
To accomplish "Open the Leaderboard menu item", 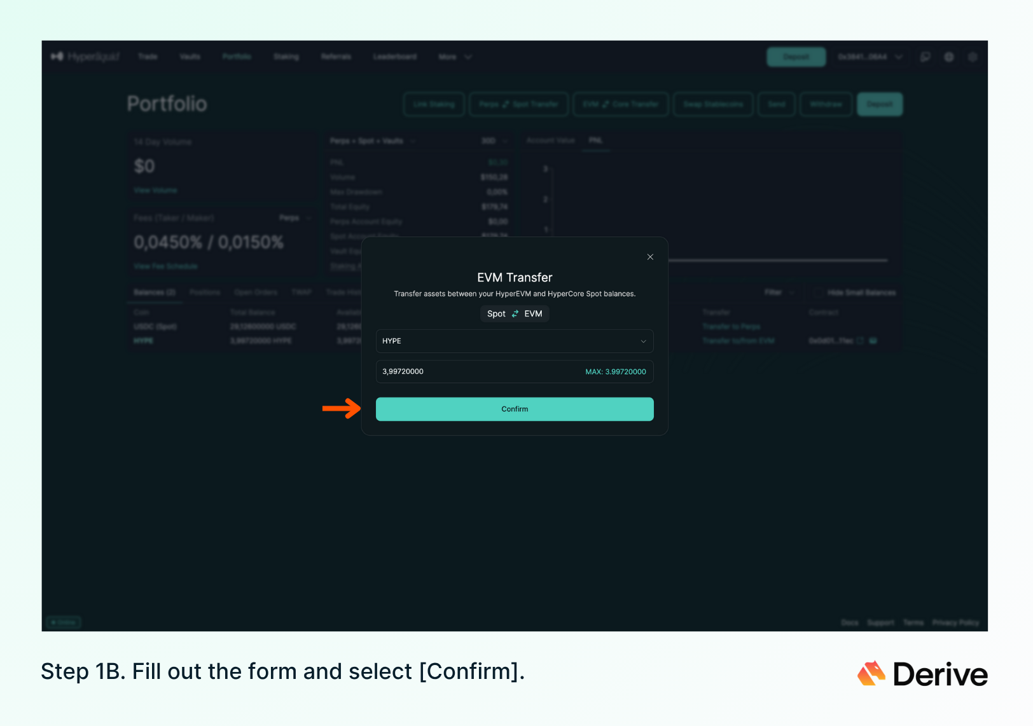I will [x=395, y=57].
